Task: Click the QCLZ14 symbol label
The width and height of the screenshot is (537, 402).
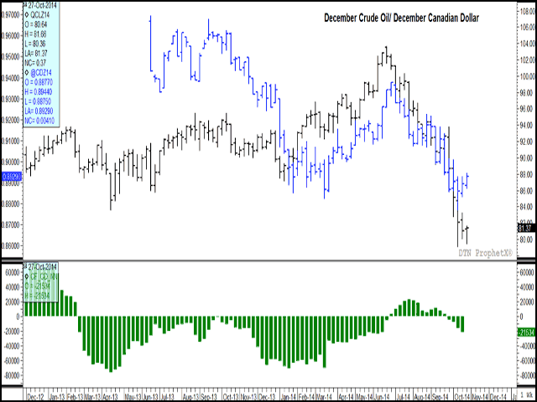Action: click(39, 15)
